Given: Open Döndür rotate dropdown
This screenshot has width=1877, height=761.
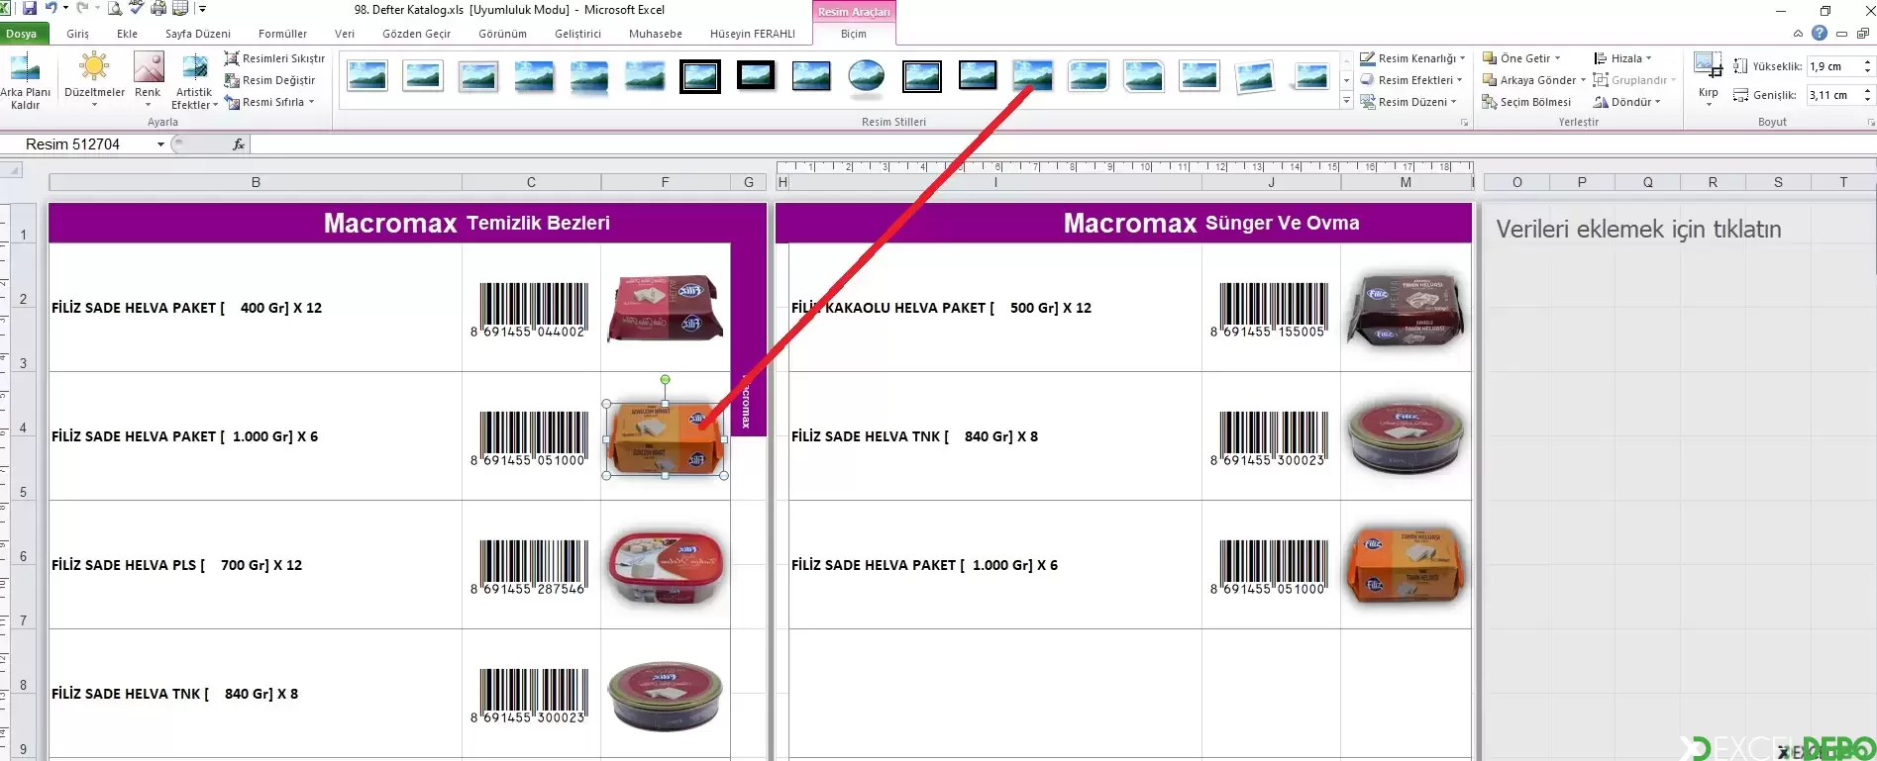Looking at the screenshot, I should (x=1626, y=102).
